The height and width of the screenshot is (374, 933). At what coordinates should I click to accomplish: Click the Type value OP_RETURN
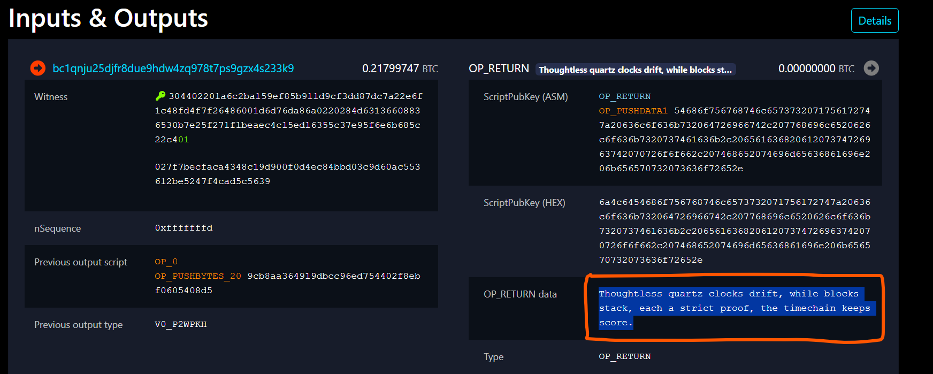click(x=625, y=356)
